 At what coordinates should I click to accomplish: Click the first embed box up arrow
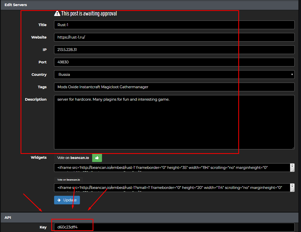[x=292, y=165]
